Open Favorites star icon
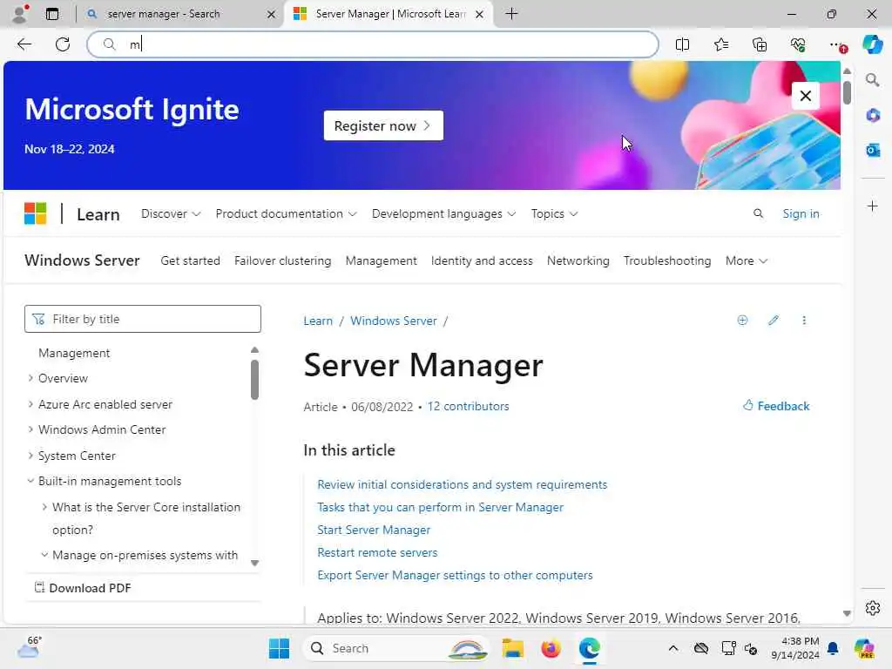892x669 pixels. 720,44
